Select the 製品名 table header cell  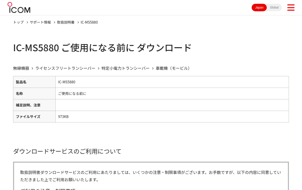34,82
